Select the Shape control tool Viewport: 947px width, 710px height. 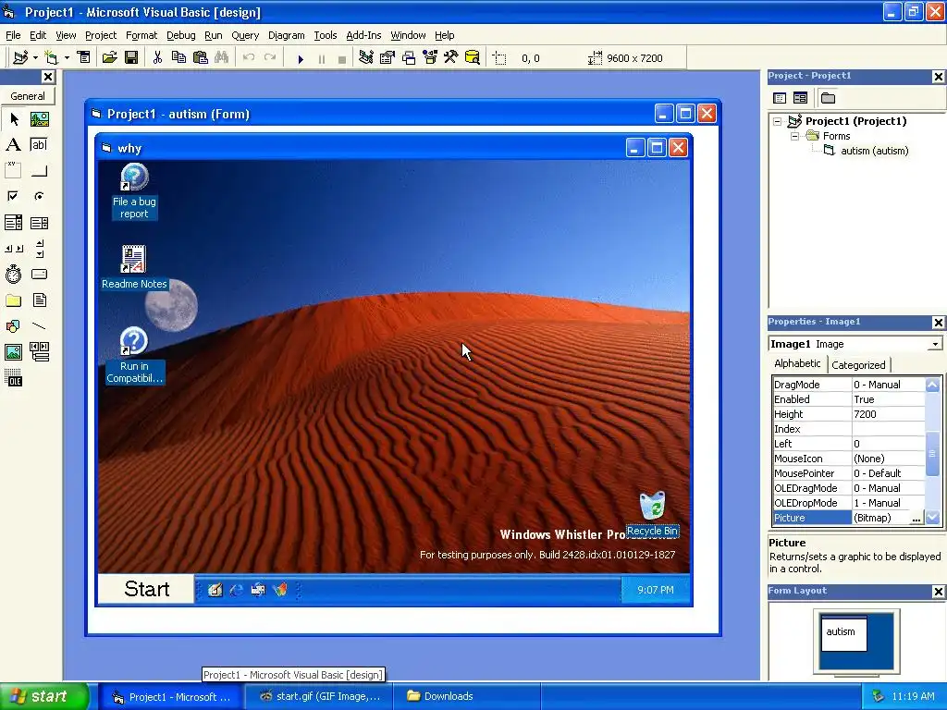point(13,326)
